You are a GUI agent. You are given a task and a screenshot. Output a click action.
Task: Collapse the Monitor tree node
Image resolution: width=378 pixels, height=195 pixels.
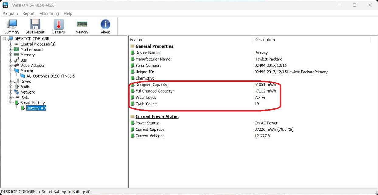tap(11, 71)
